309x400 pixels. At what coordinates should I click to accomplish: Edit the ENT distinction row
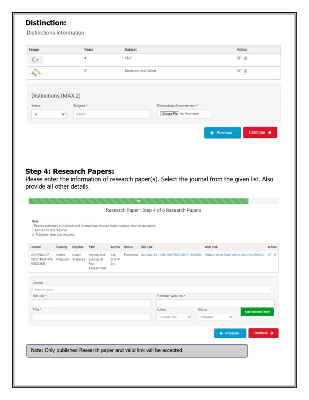pyautogui.click(x=239, y=58)
